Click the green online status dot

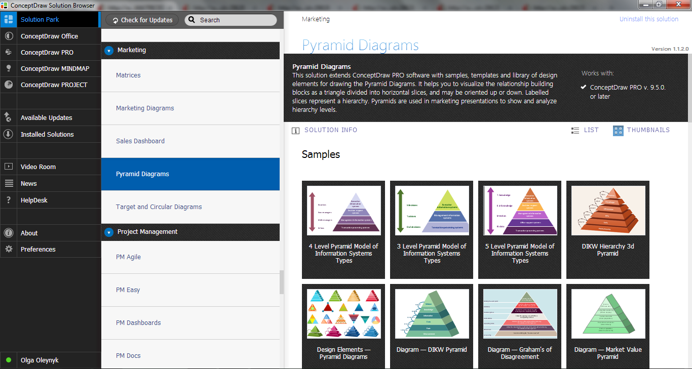pyautogui.click(x=9, y=360)
